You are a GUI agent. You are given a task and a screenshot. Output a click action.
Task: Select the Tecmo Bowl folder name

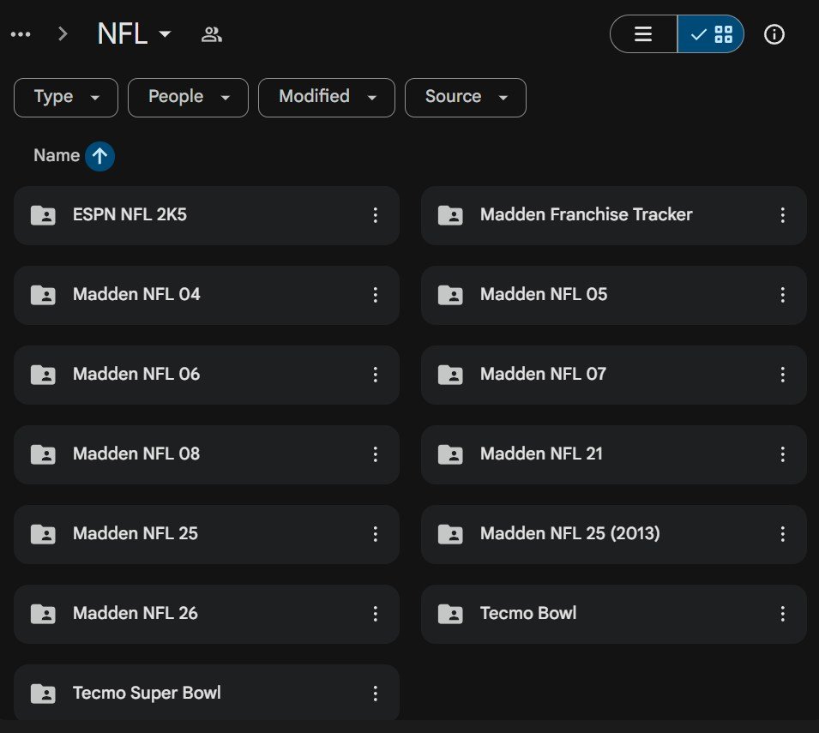pyautogui.click(x=528, y=613)
